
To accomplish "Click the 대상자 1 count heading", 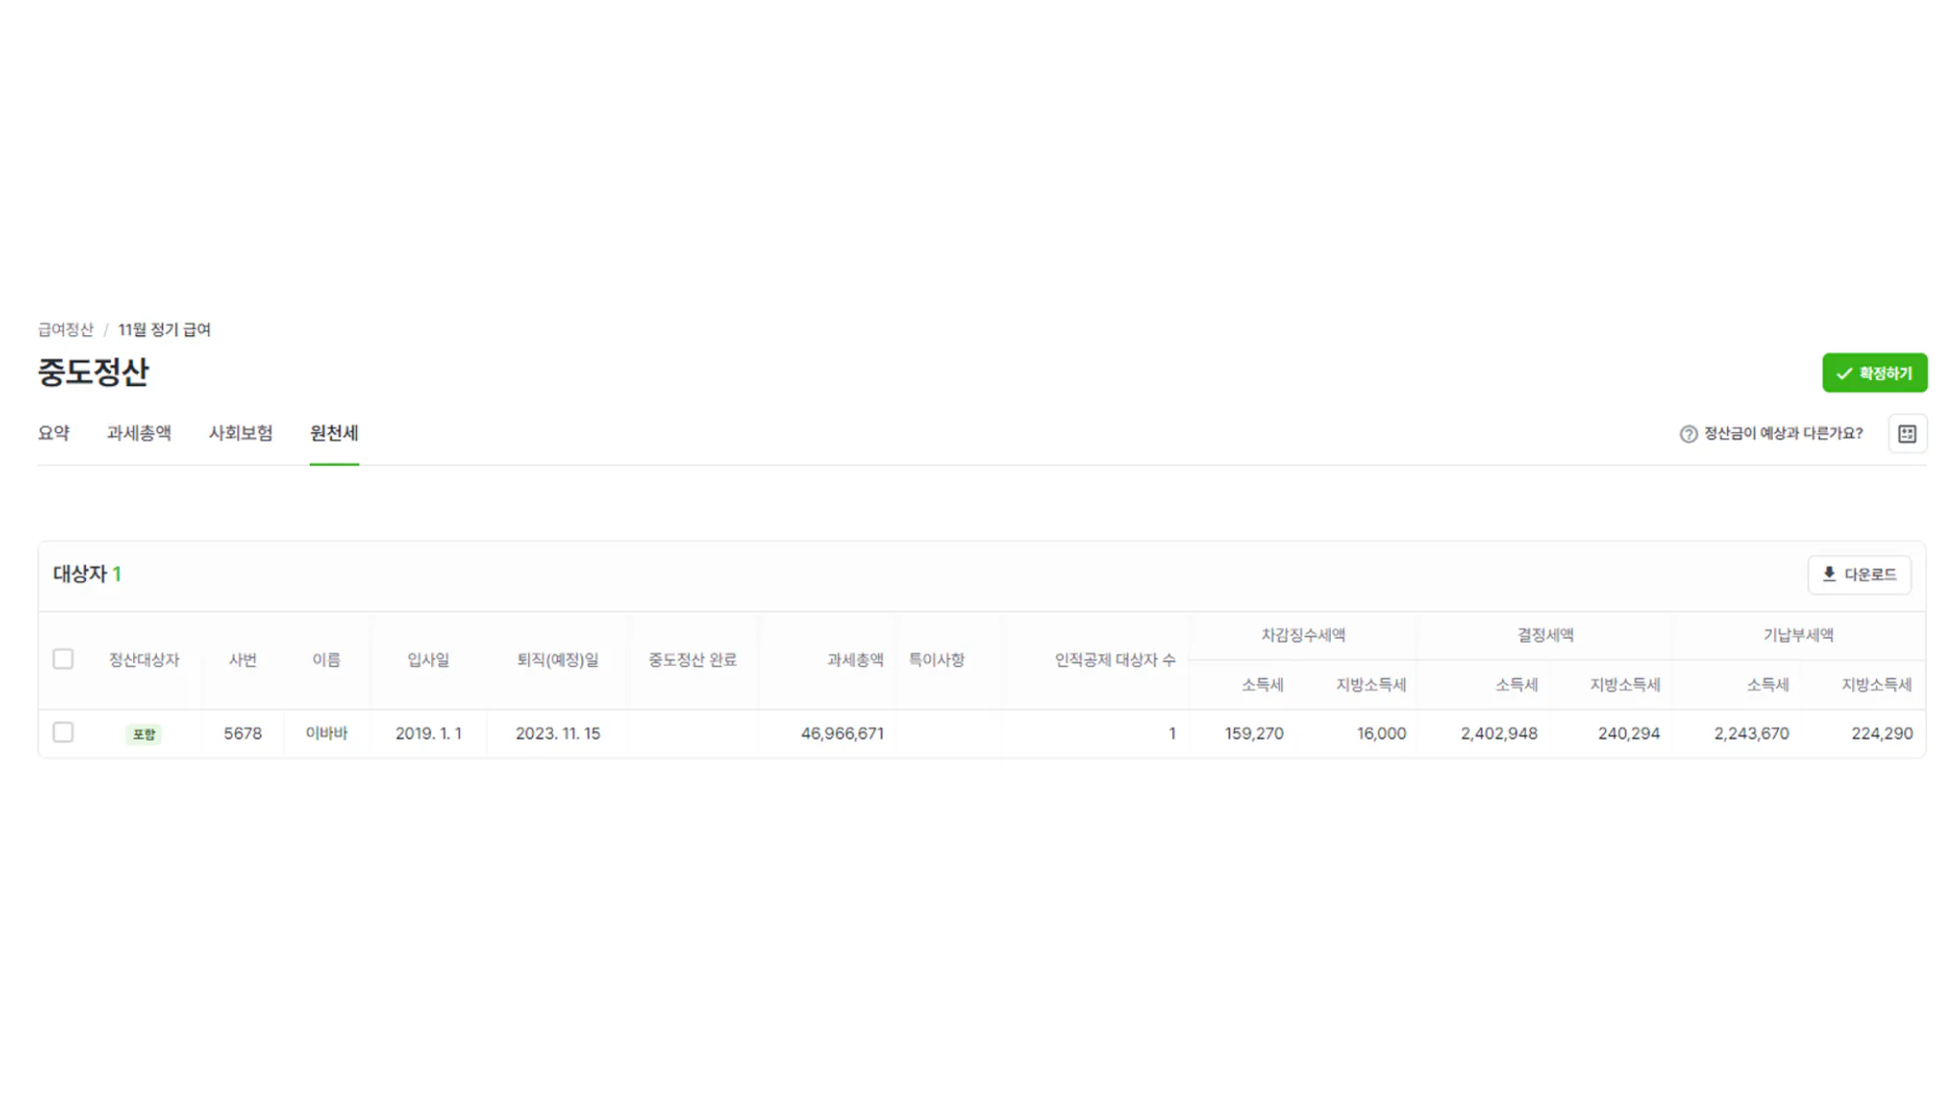I will point(87,574).
